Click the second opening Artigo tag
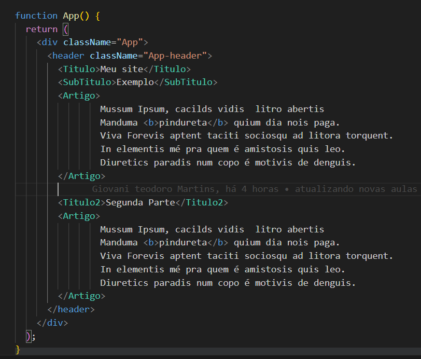 click(79, 216)
